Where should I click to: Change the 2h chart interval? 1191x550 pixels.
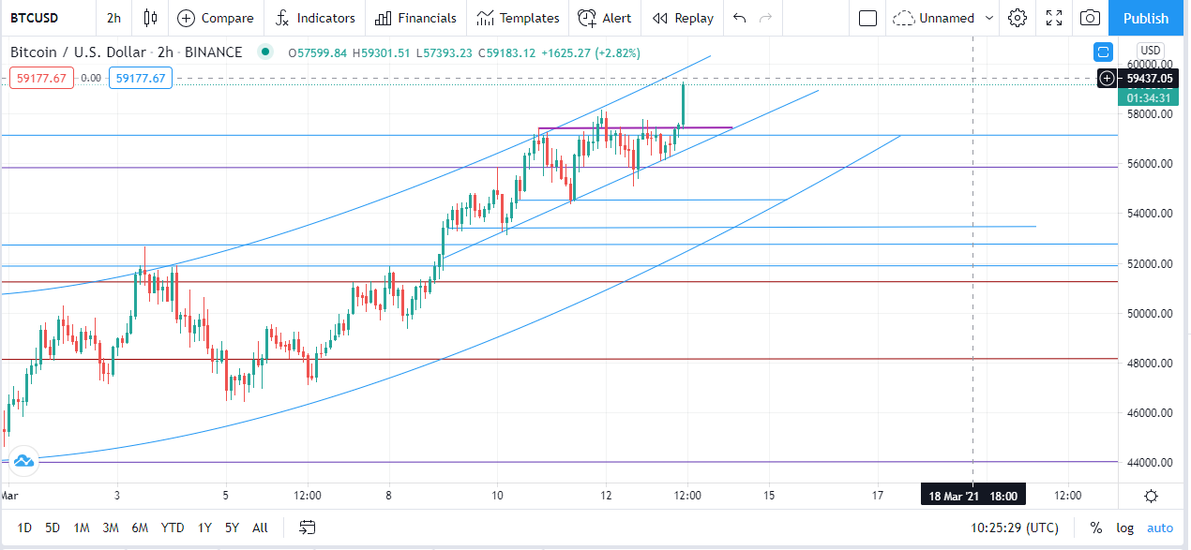[113, 18]
